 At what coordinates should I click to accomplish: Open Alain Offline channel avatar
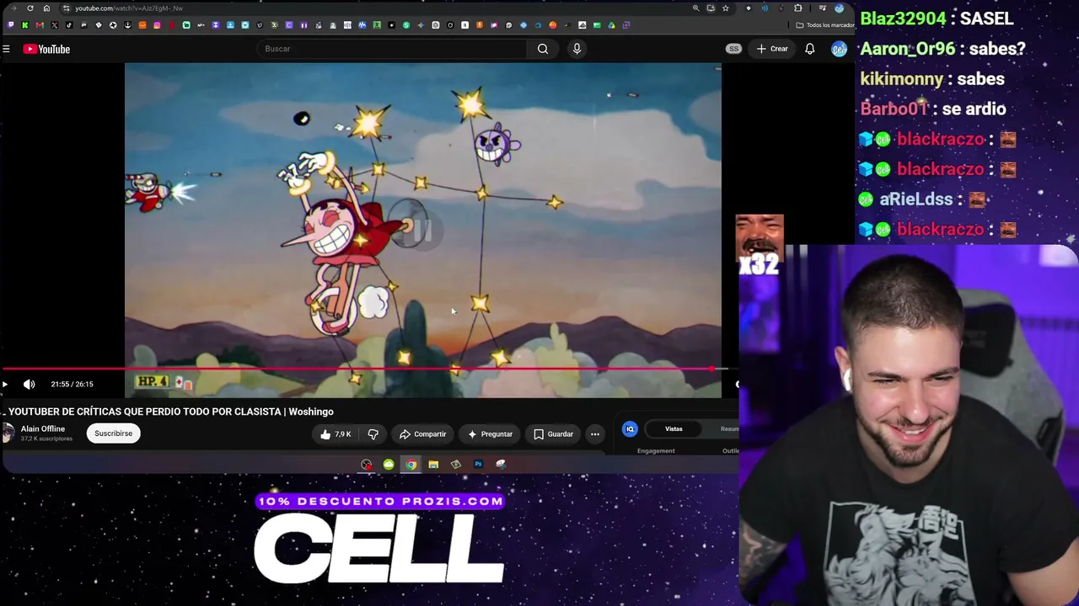click(x=8, y=433)
